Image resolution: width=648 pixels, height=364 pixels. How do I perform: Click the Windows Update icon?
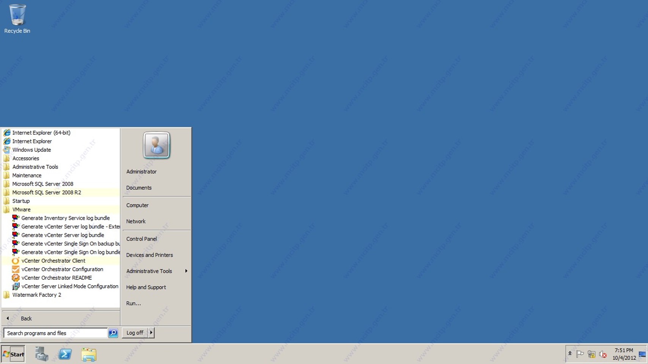[x=7, y=150]
